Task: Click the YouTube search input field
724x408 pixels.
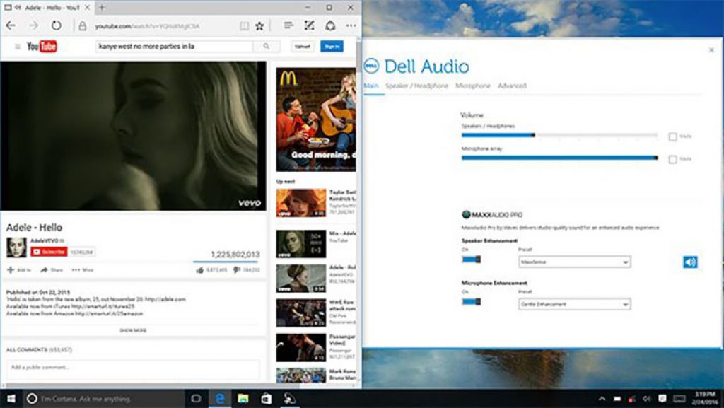Action: click(x=175, y=46)
